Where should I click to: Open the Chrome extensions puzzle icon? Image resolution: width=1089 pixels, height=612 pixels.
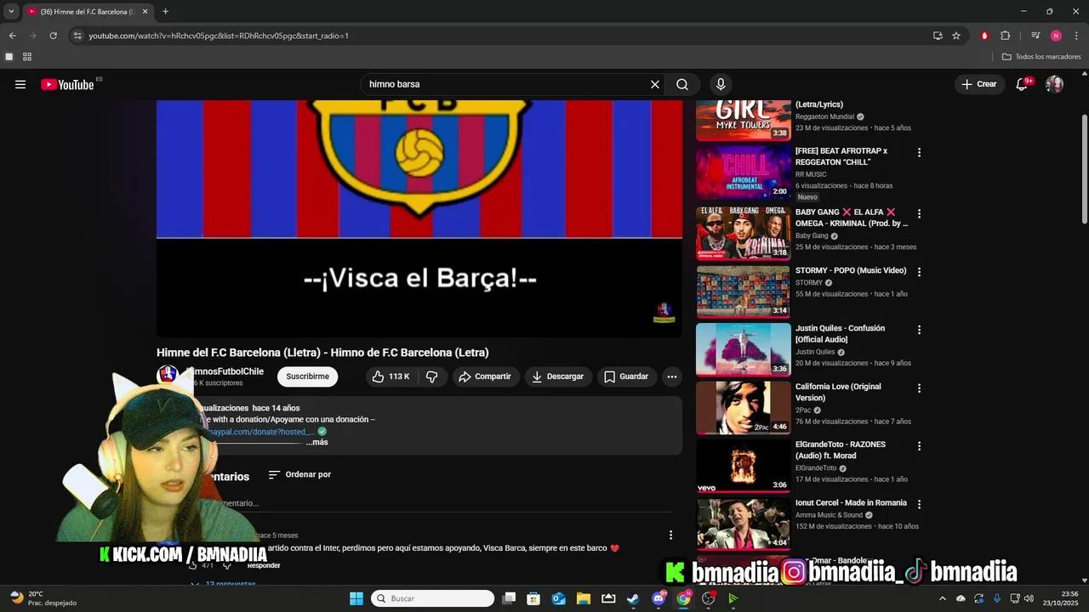[1005, 36]
